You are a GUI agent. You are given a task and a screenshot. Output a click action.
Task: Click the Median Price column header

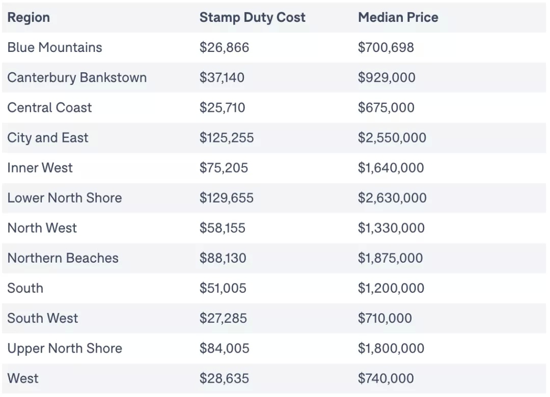(398, 17)
